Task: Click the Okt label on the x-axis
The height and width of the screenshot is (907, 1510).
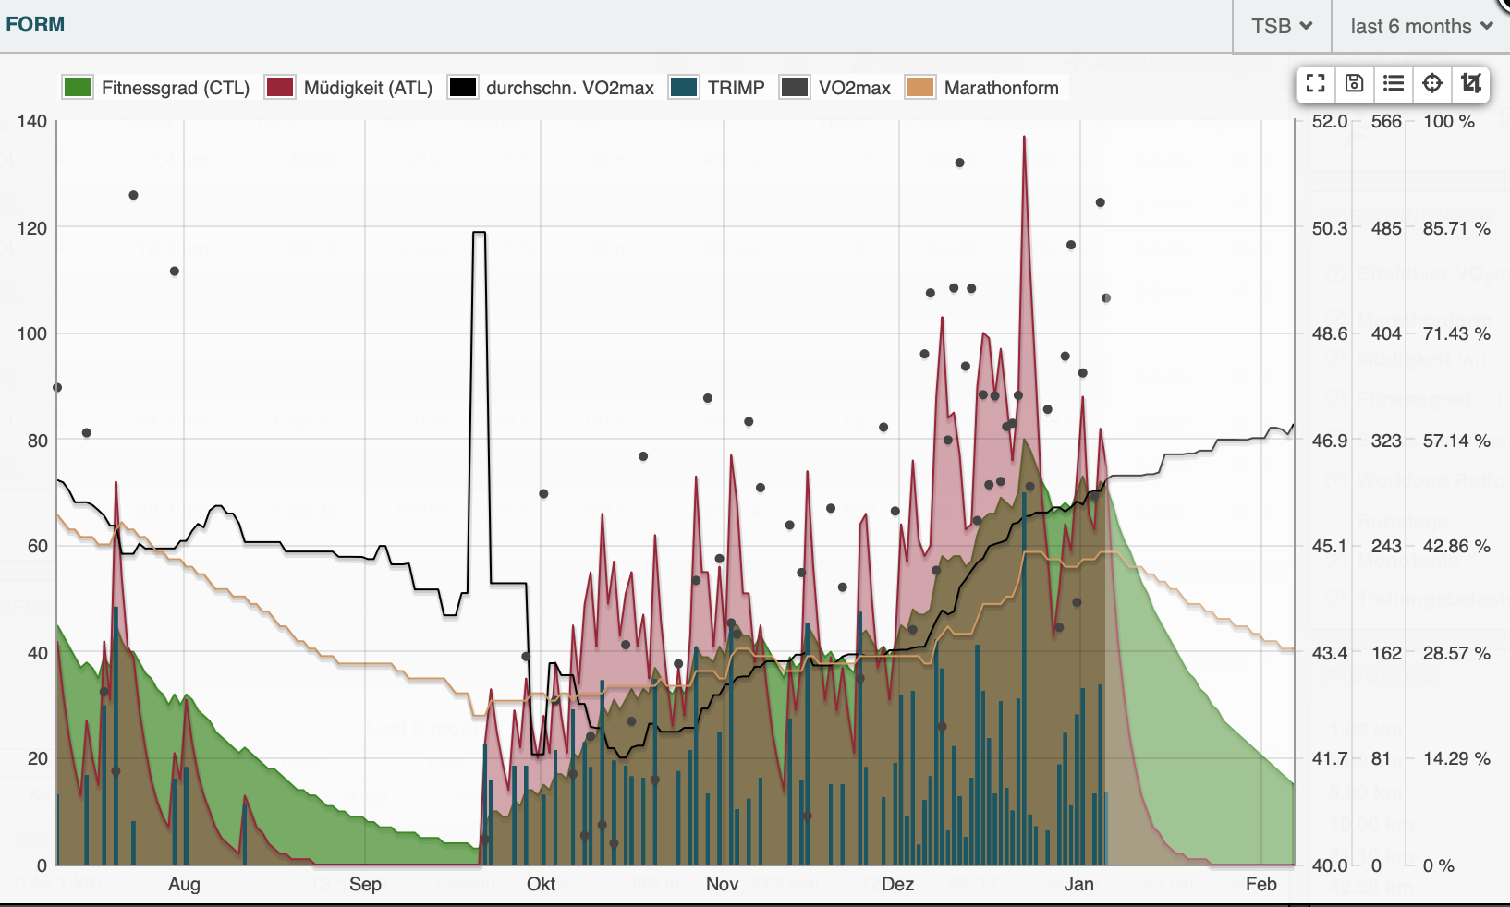Action: [541, 884]
